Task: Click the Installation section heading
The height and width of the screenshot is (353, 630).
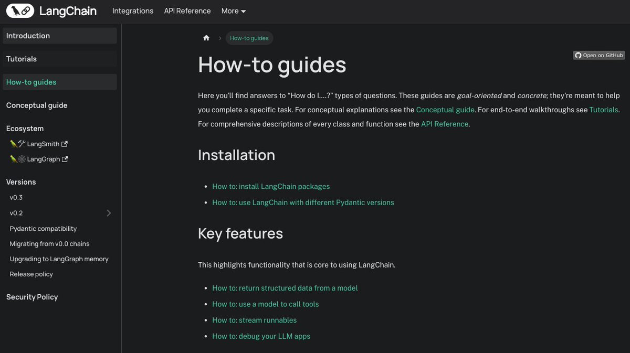Action: 236,155
